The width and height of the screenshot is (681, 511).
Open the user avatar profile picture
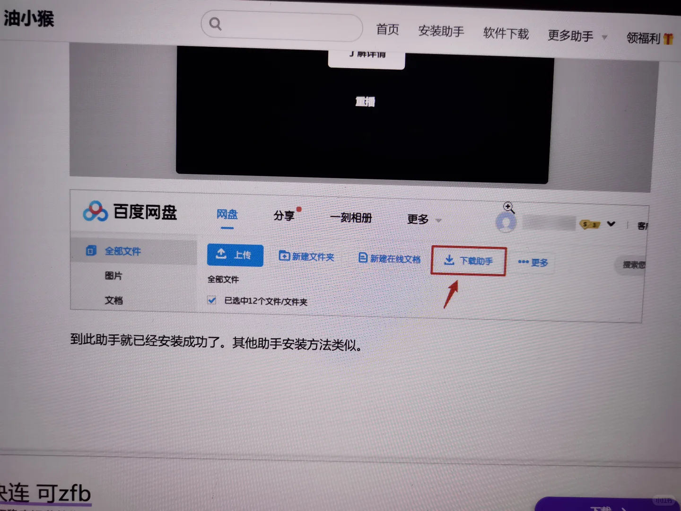pos(506,222)
